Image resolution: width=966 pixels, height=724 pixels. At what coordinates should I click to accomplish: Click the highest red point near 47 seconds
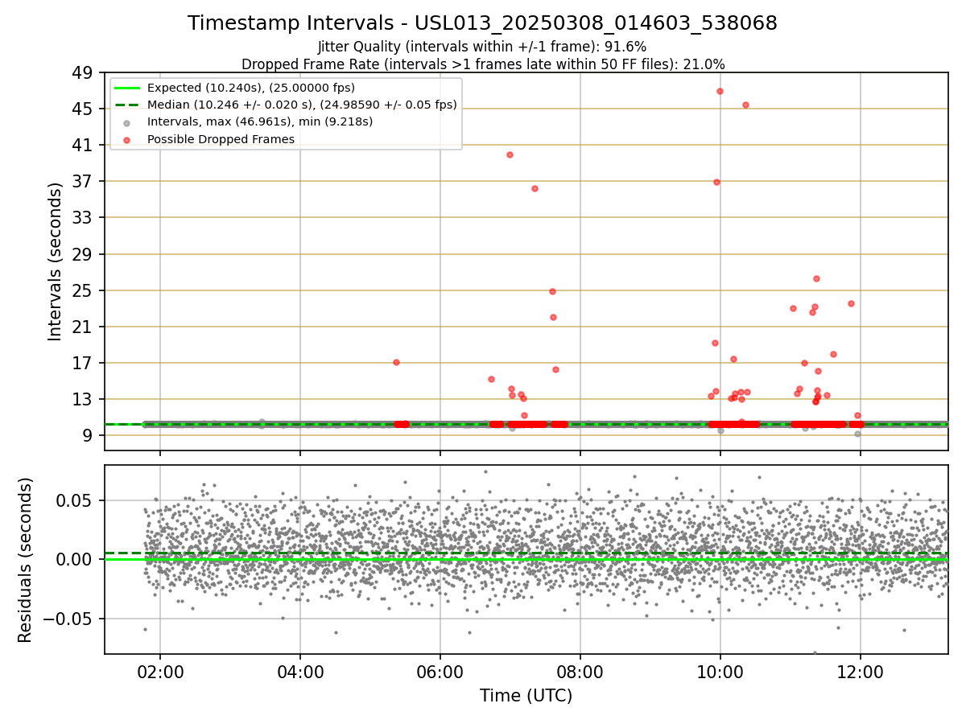[x=720, y=91]
